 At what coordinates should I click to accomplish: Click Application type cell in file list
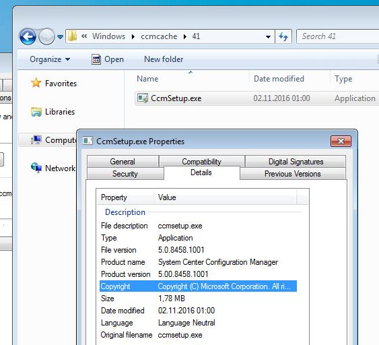pyautogui.click(x=355, y=98)
